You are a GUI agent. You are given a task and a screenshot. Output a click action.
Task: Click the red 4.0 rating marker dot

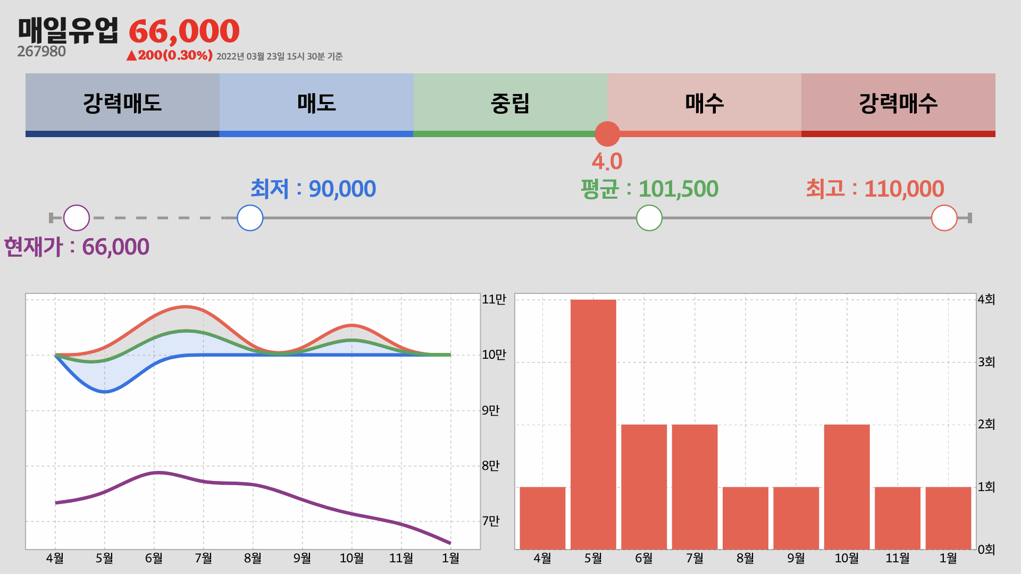point(607,134)
